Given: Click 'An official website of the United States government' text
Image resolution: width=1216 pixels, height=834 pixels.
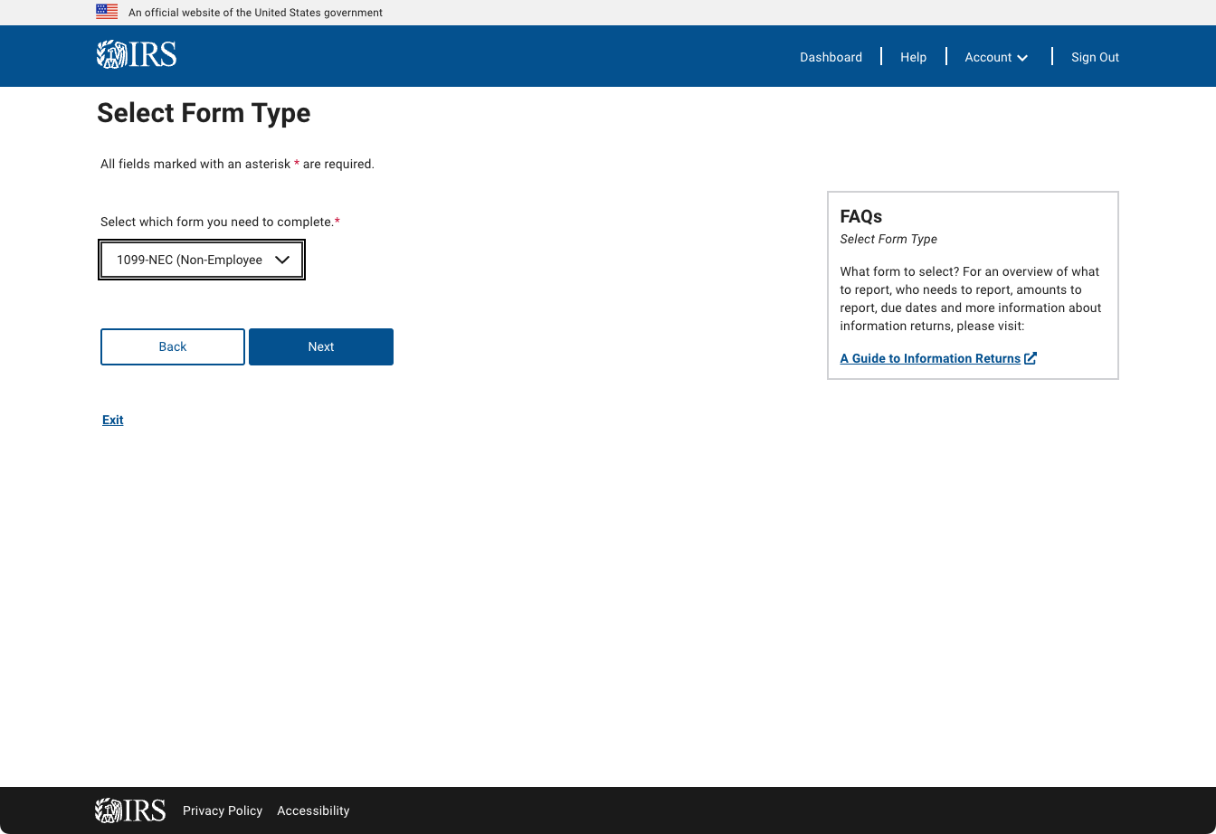Looking at the screenshot, I should pyautogui.click(x=255, y=13).
